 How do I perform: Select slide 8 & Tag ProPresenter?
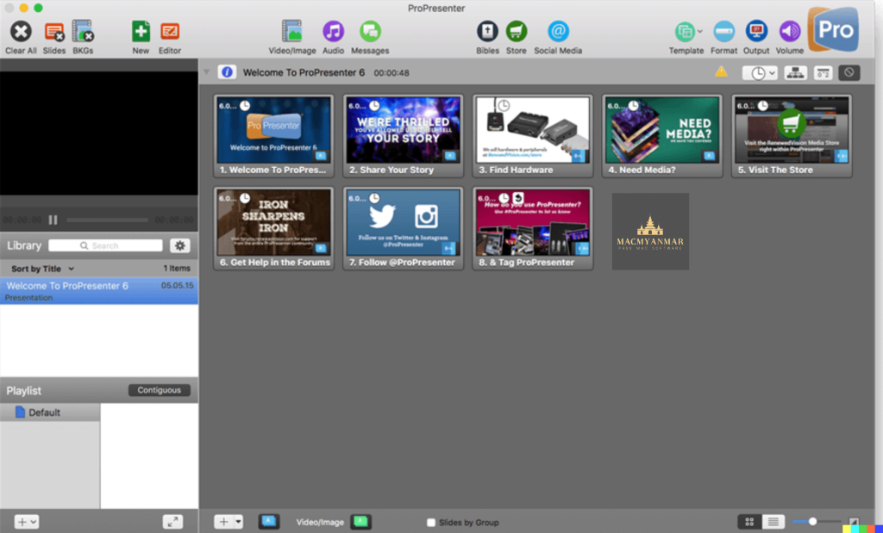point(533,229)
